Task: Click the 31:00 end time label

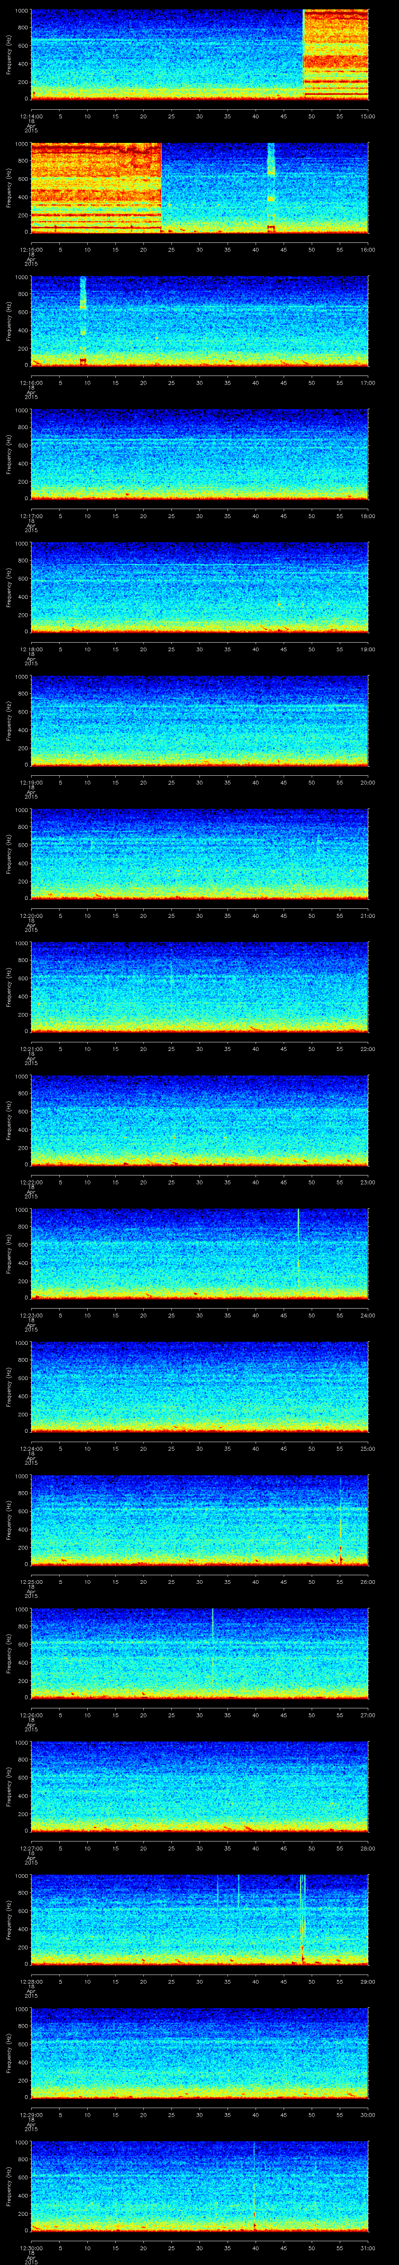Action: [368, 2247]
